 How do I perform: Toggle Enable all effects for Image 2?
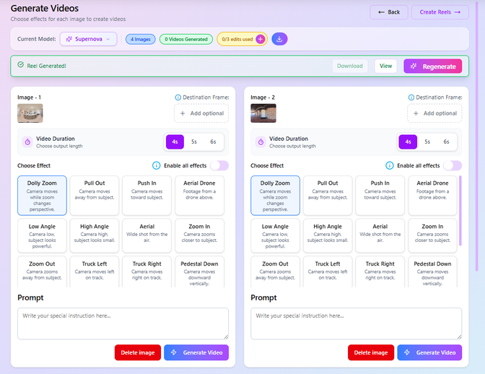pos(453,165)
